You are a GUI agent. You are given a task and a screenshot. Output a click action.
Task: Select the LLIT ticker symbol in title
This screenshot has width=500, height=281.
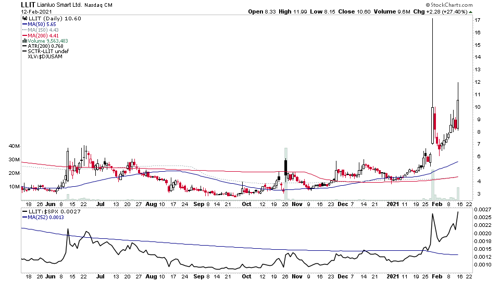[x=28, y=5]
